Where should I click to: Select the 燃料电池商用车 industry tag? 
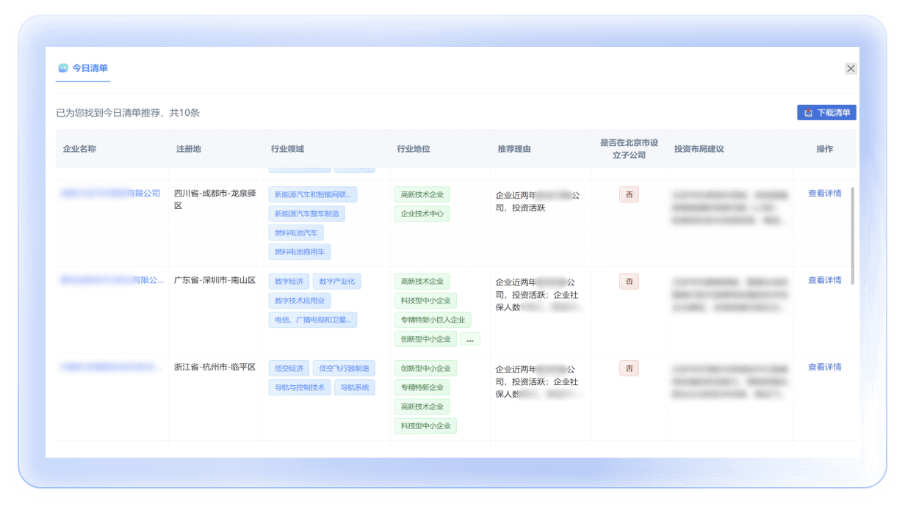click(x=300, y=252)
